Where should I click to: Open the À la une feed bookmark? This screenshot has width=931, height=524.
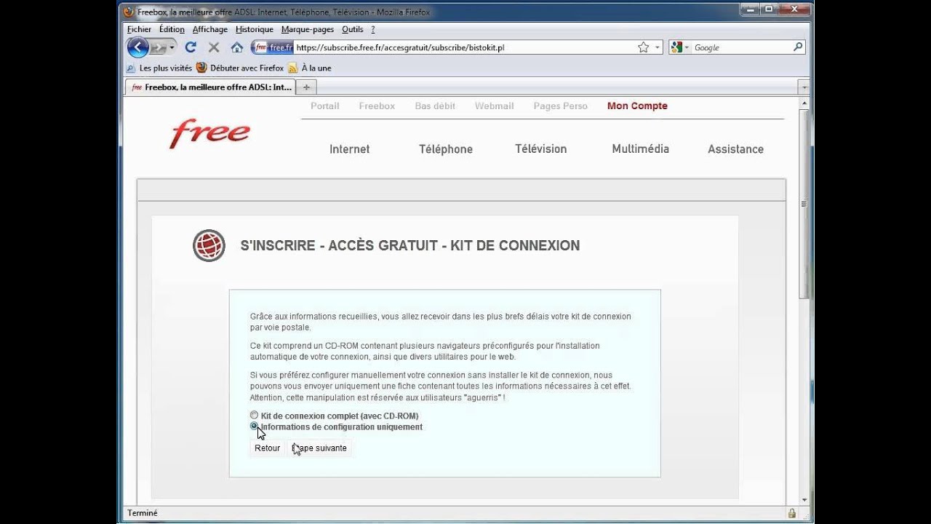point(310,68)
